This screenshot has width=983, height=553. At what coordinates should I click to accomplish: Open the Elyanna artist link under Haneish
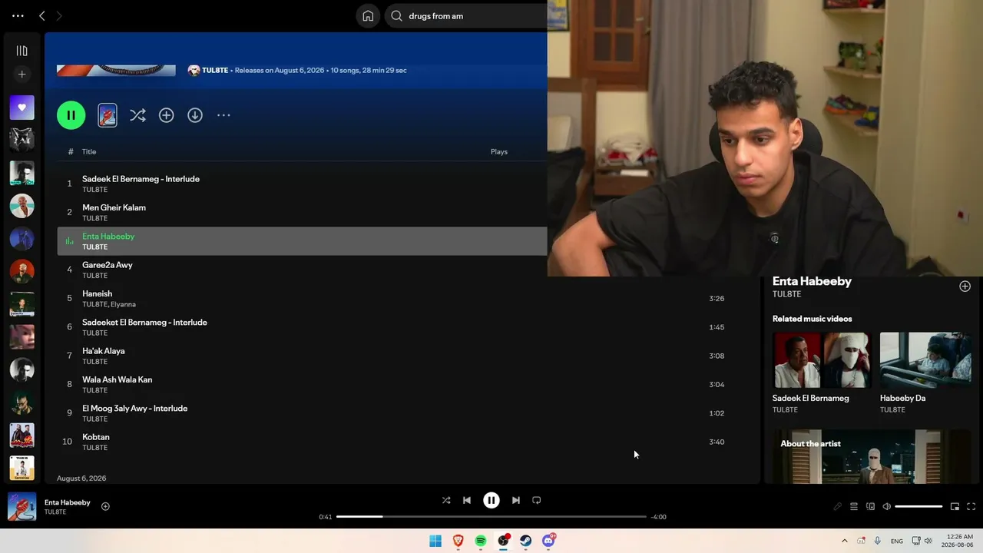123,304
